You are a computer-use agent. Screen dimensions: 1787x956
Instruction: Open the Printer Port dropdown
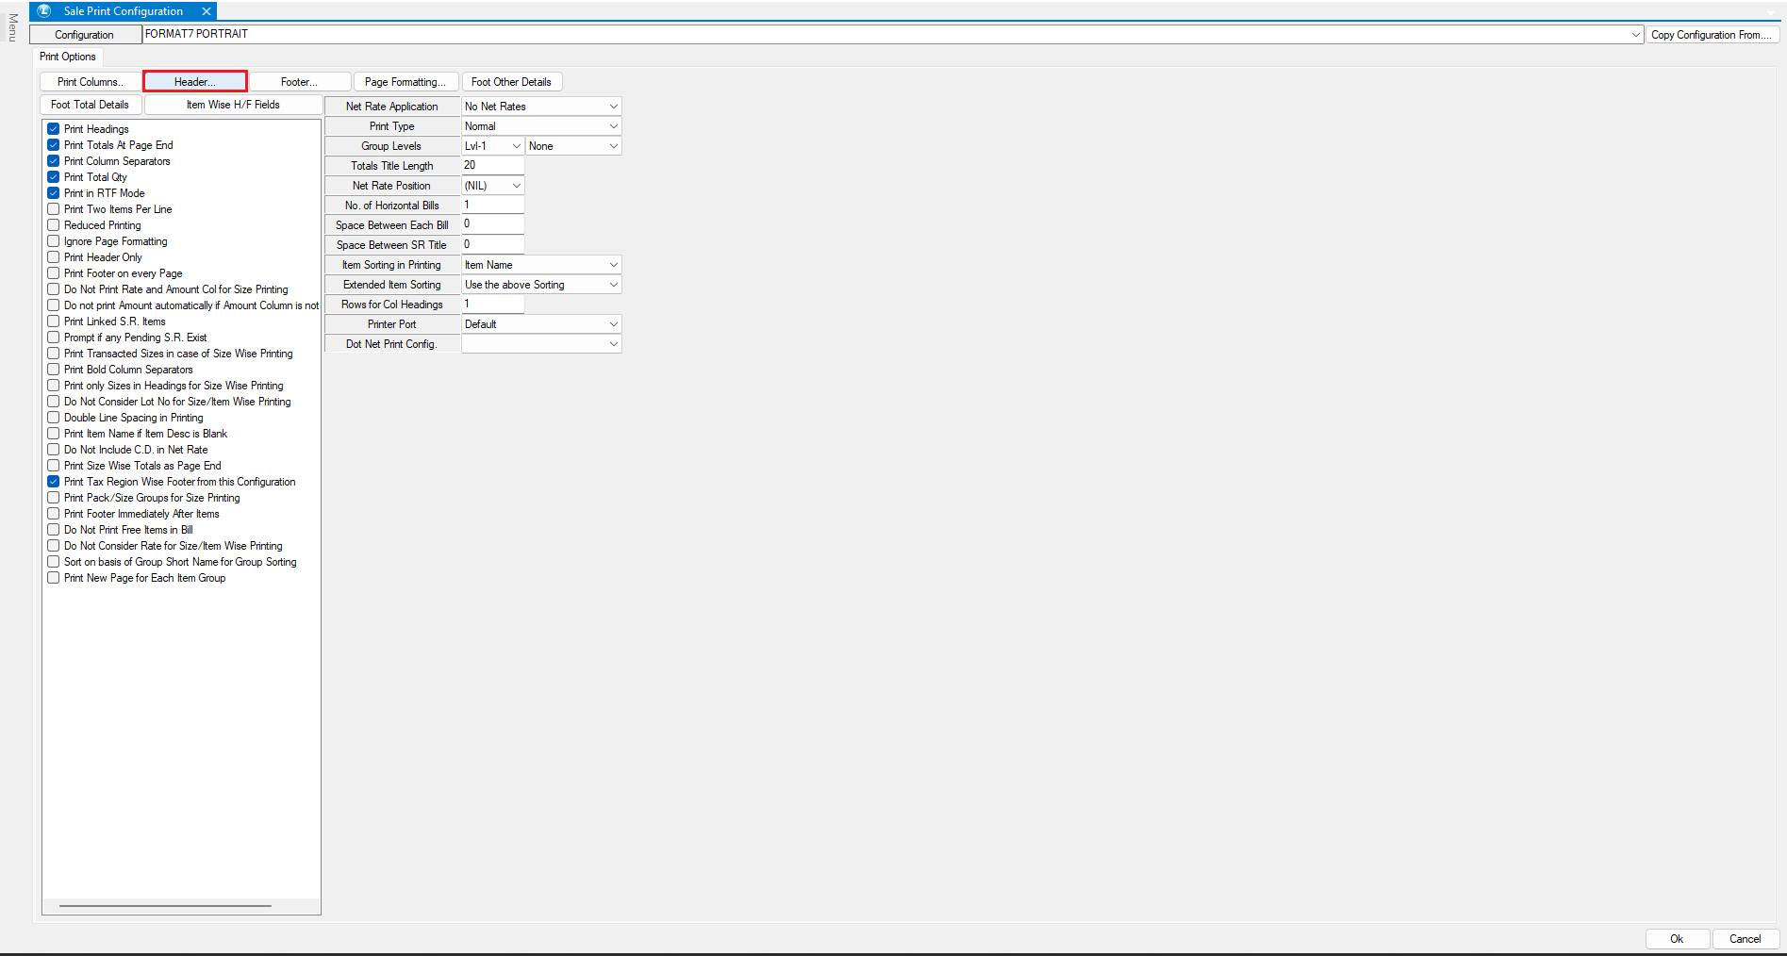click(x=613, y=324)
